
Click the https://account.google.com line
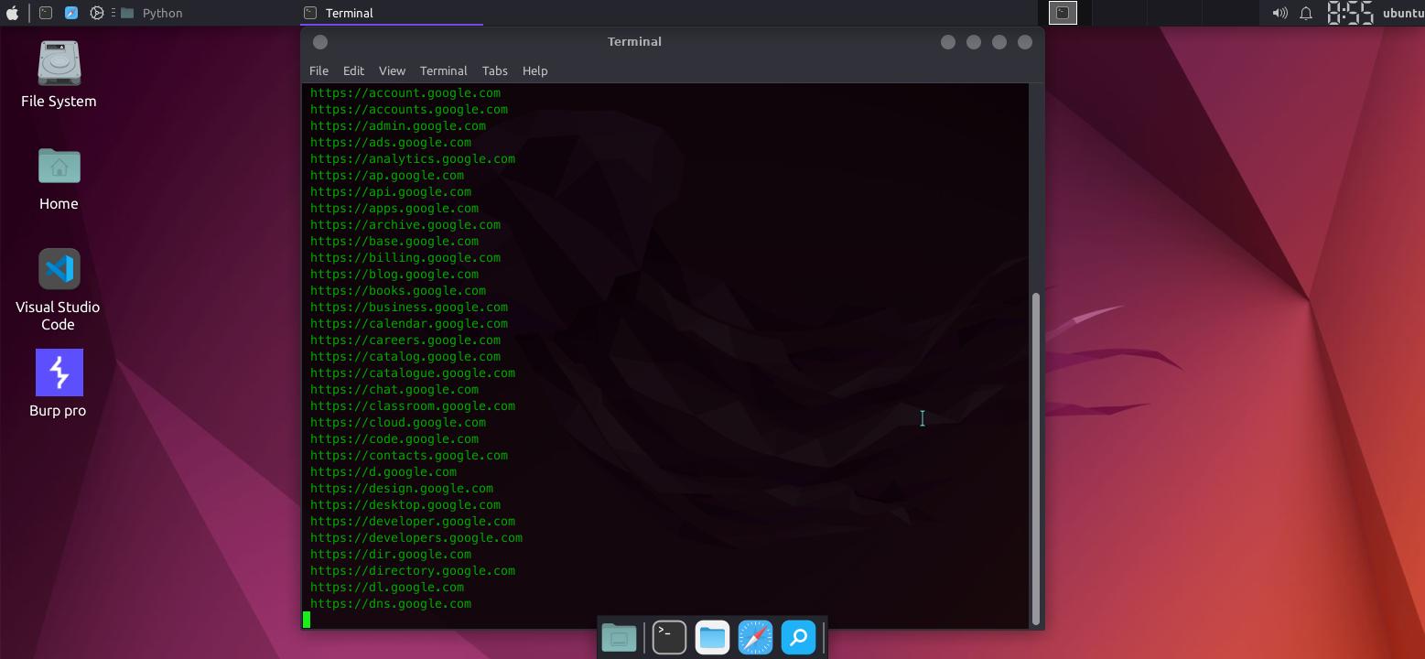coord(405,92)
